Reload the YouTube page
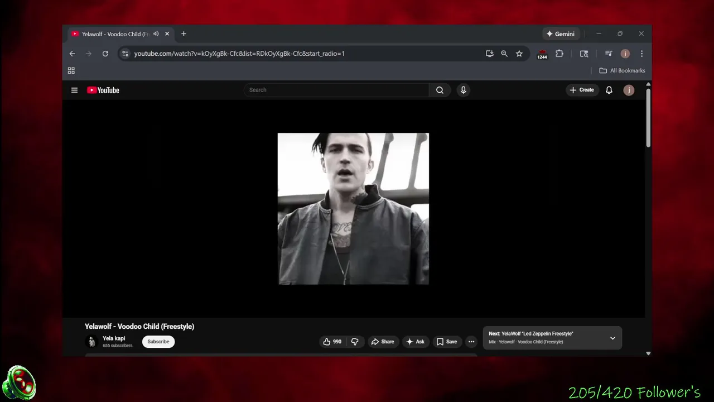The image size is (714, 402). tap(105, 54)
